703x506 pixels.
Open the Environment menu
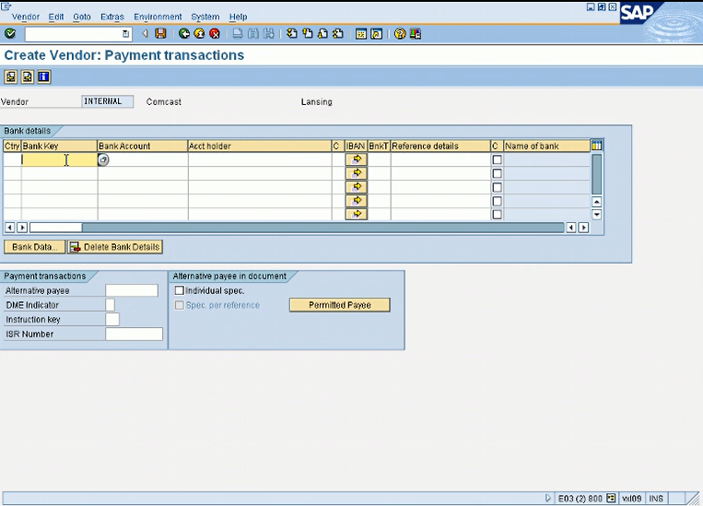(158, 17)
